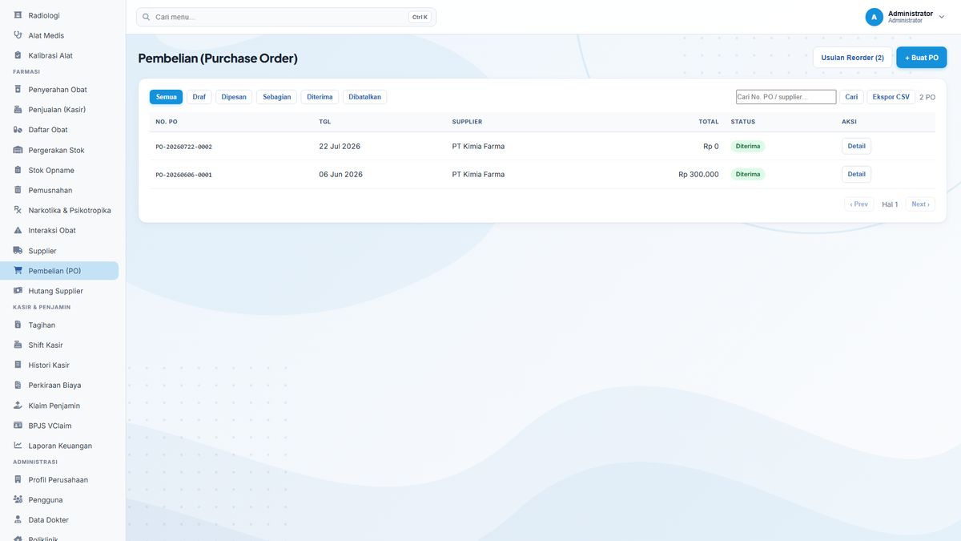Click the Pergerakan Stok warehouse icon
Screen dimensions: 961x541
tap(18, 150)
